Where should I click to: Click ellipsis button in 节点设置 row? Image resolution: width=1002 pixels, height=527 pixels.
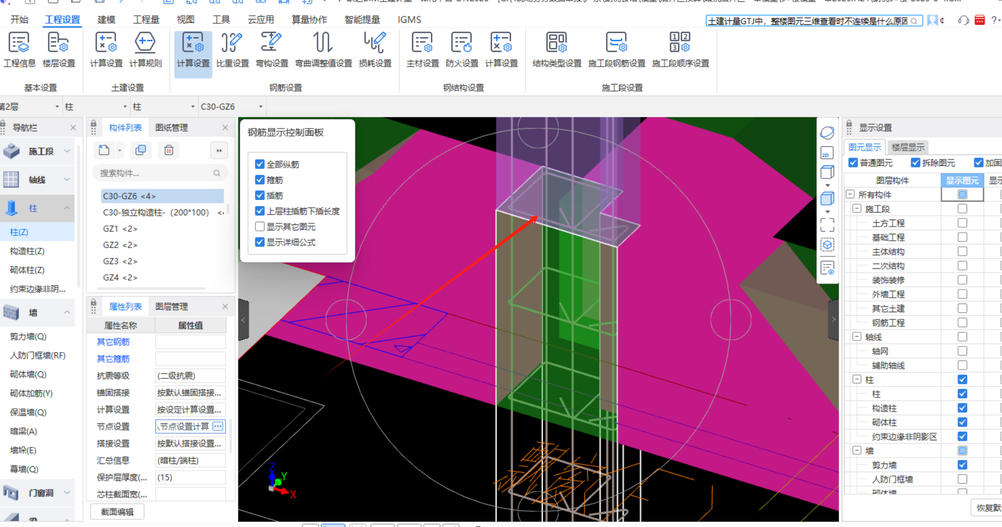pos(218,426)
